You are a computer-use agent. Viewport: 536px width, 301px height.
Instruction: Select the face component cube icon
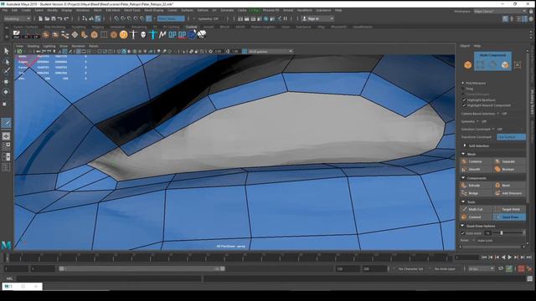click(505, 65)
